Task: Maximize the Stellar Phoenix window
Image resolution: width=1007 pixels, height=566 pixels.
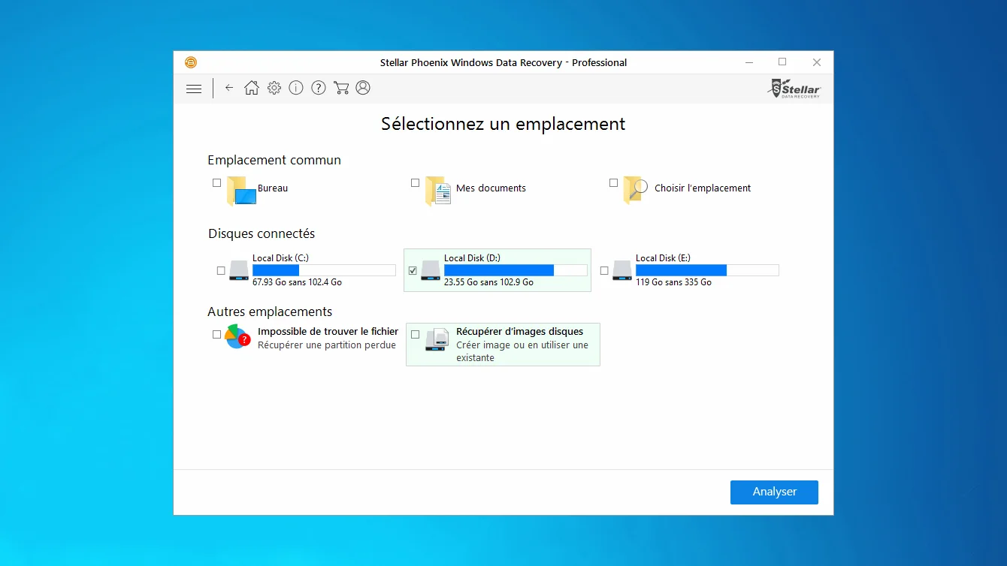Action: [x=782, y=62]
